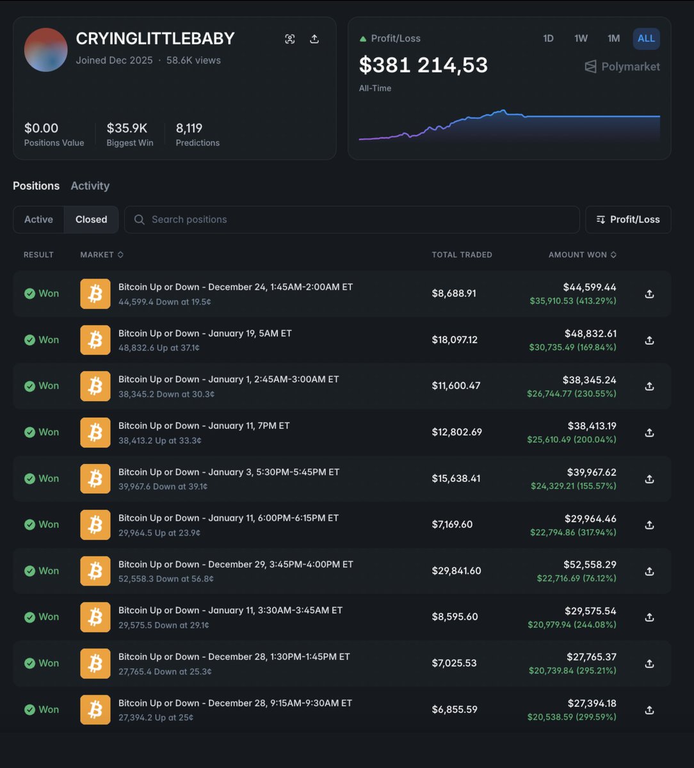The image size is (694, 768).
Task: Open Bitcoin Up or Down January 19, 5AM market
Action: point(205,333)
